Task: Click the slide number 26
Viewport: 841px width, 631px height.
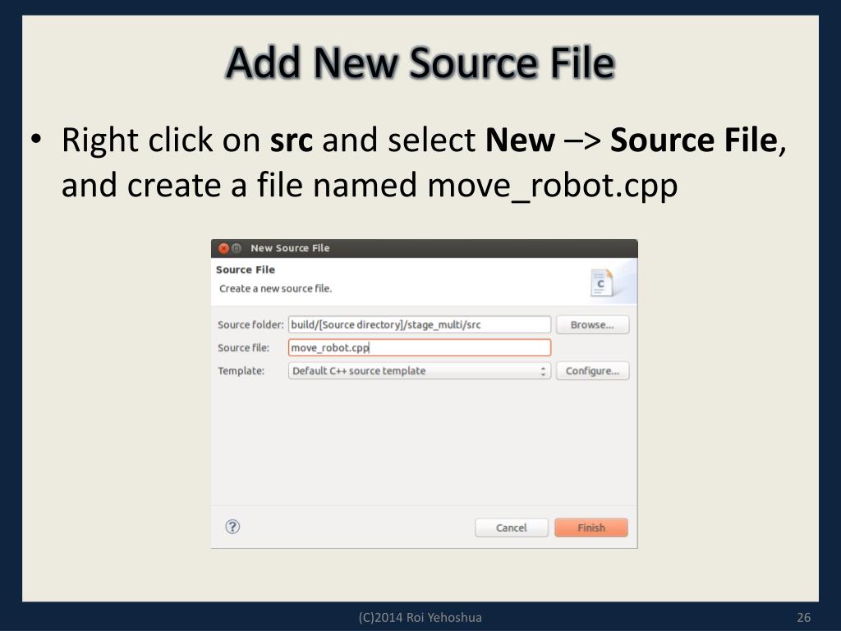Action: click(x=803, y=618)
